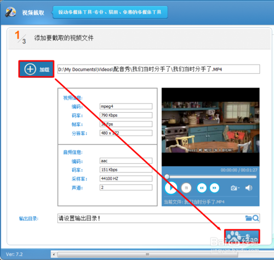Click the 输出目录 label
Image resolution: width=274 pixels, height=260 pixels.
28,218
